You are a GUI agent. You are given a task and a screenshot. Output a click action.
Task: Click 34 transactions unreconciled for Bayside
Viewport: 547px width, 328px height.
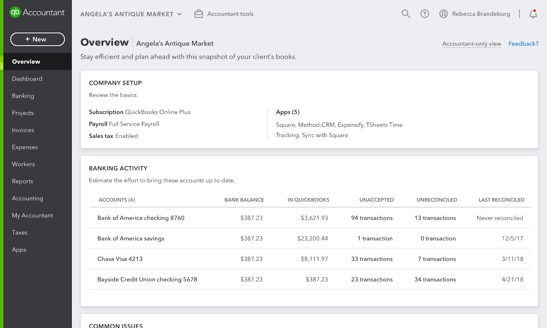point(435,279)
